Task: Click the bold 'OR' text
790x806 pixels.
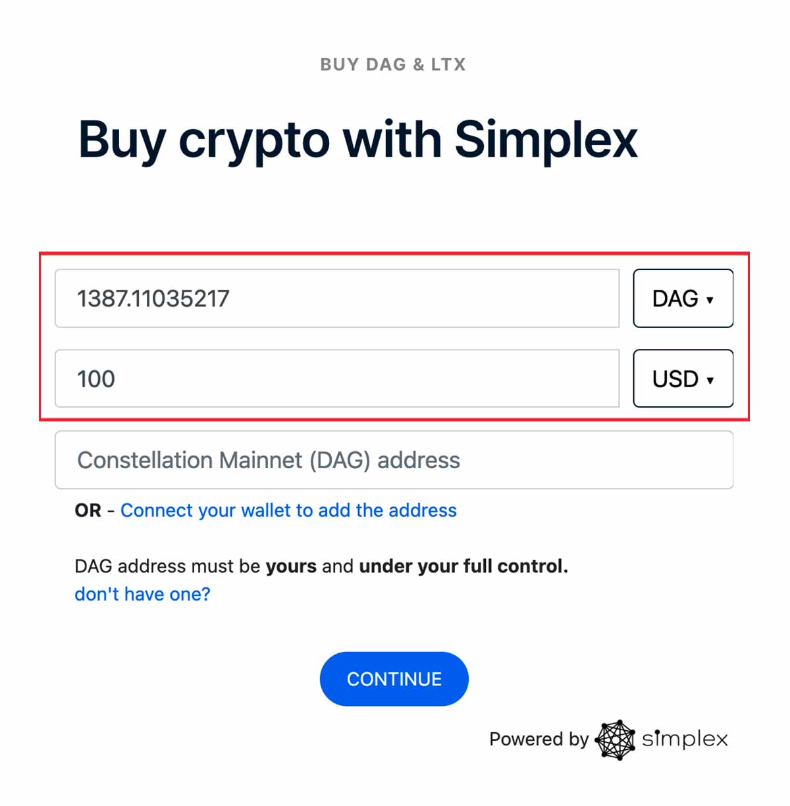Action: [x=88, y=510]
